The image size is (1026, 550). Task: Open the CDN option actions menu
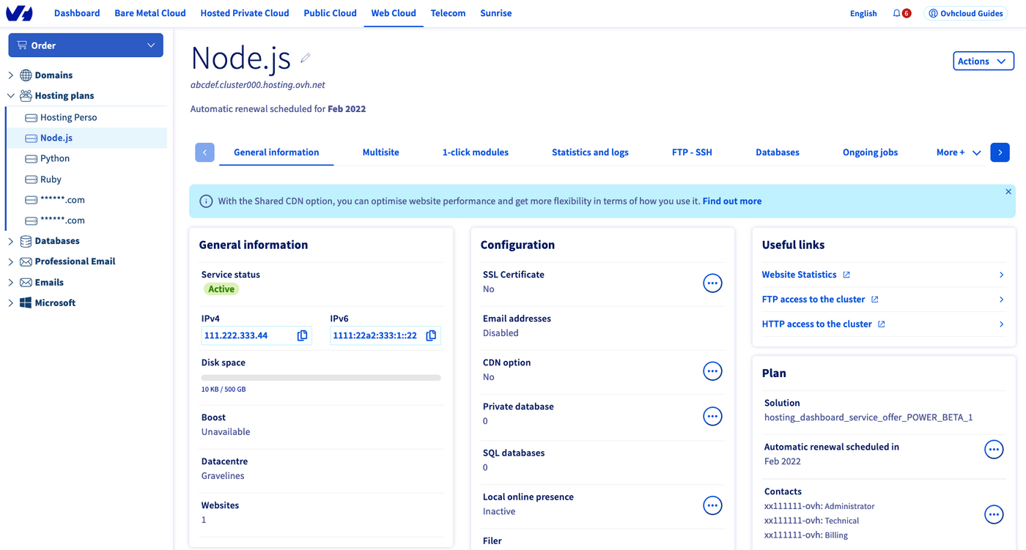point(712,371)
